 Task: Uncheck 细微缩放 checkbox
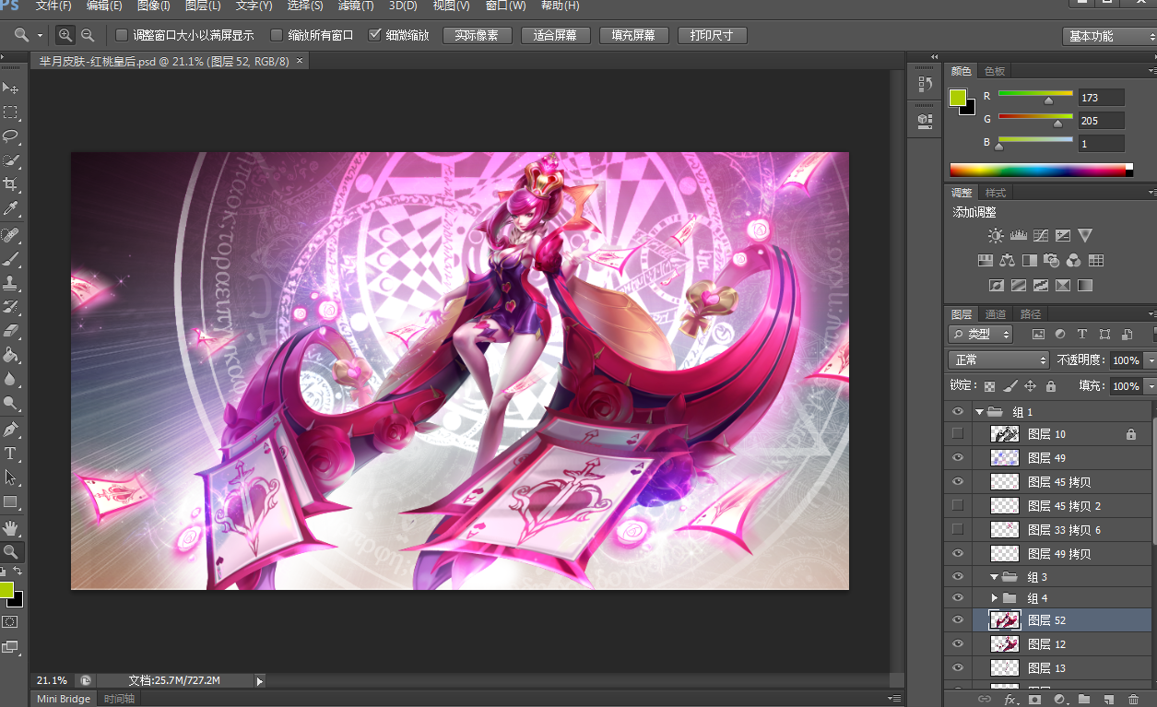coord(374,35)
